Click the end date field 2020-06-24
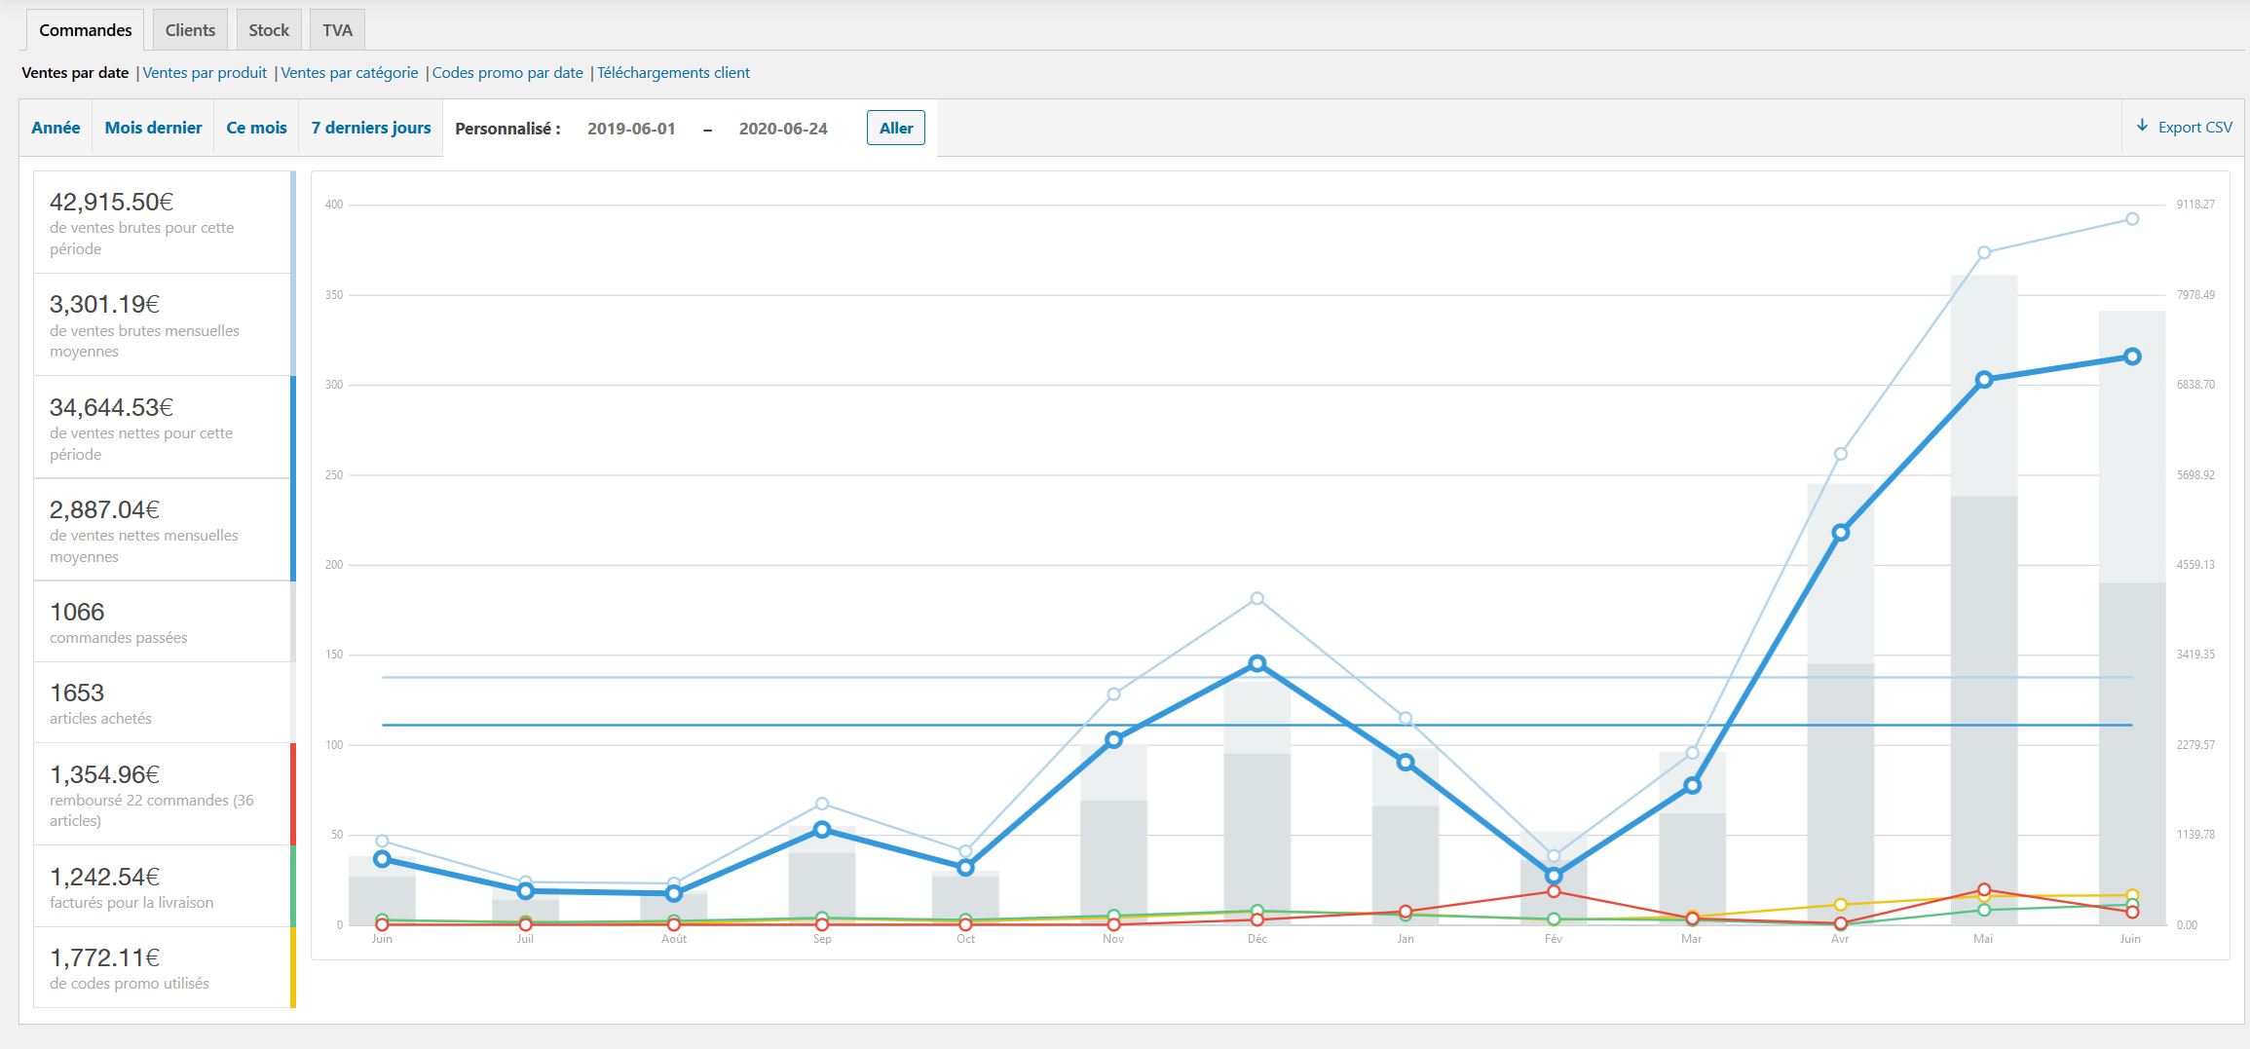 pos(783,129)
